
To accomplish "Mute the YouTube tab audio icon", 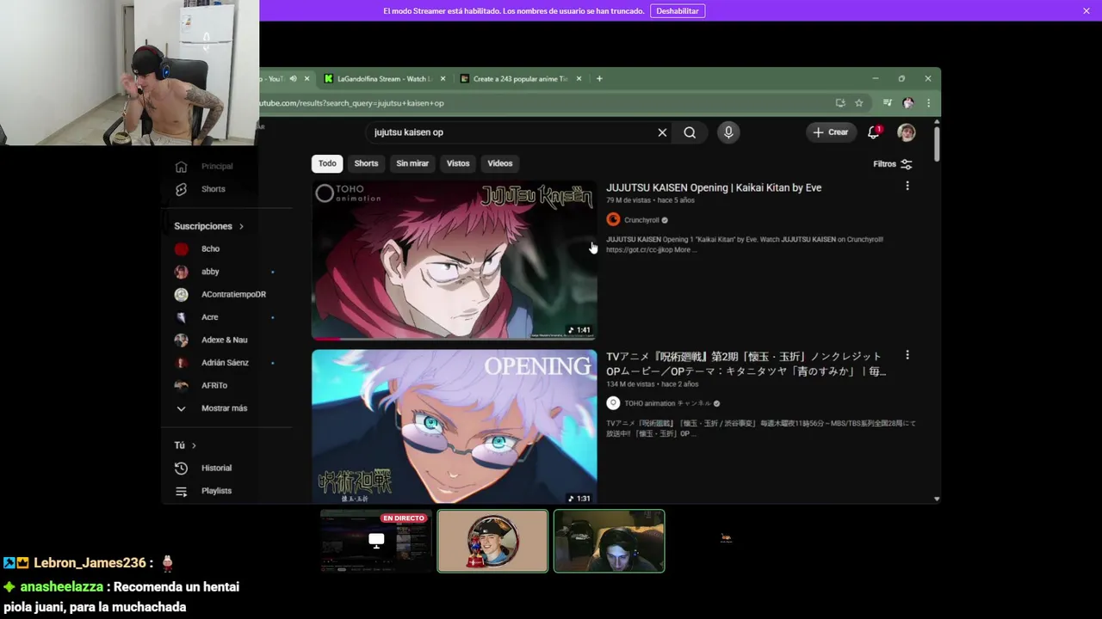I will [x=293, y=78].
